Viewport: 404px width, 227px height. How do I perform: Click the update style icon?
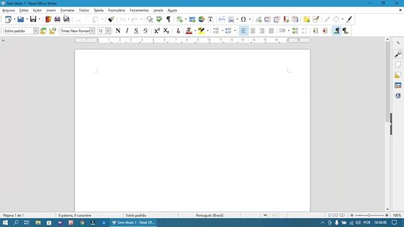click(44, 31)
